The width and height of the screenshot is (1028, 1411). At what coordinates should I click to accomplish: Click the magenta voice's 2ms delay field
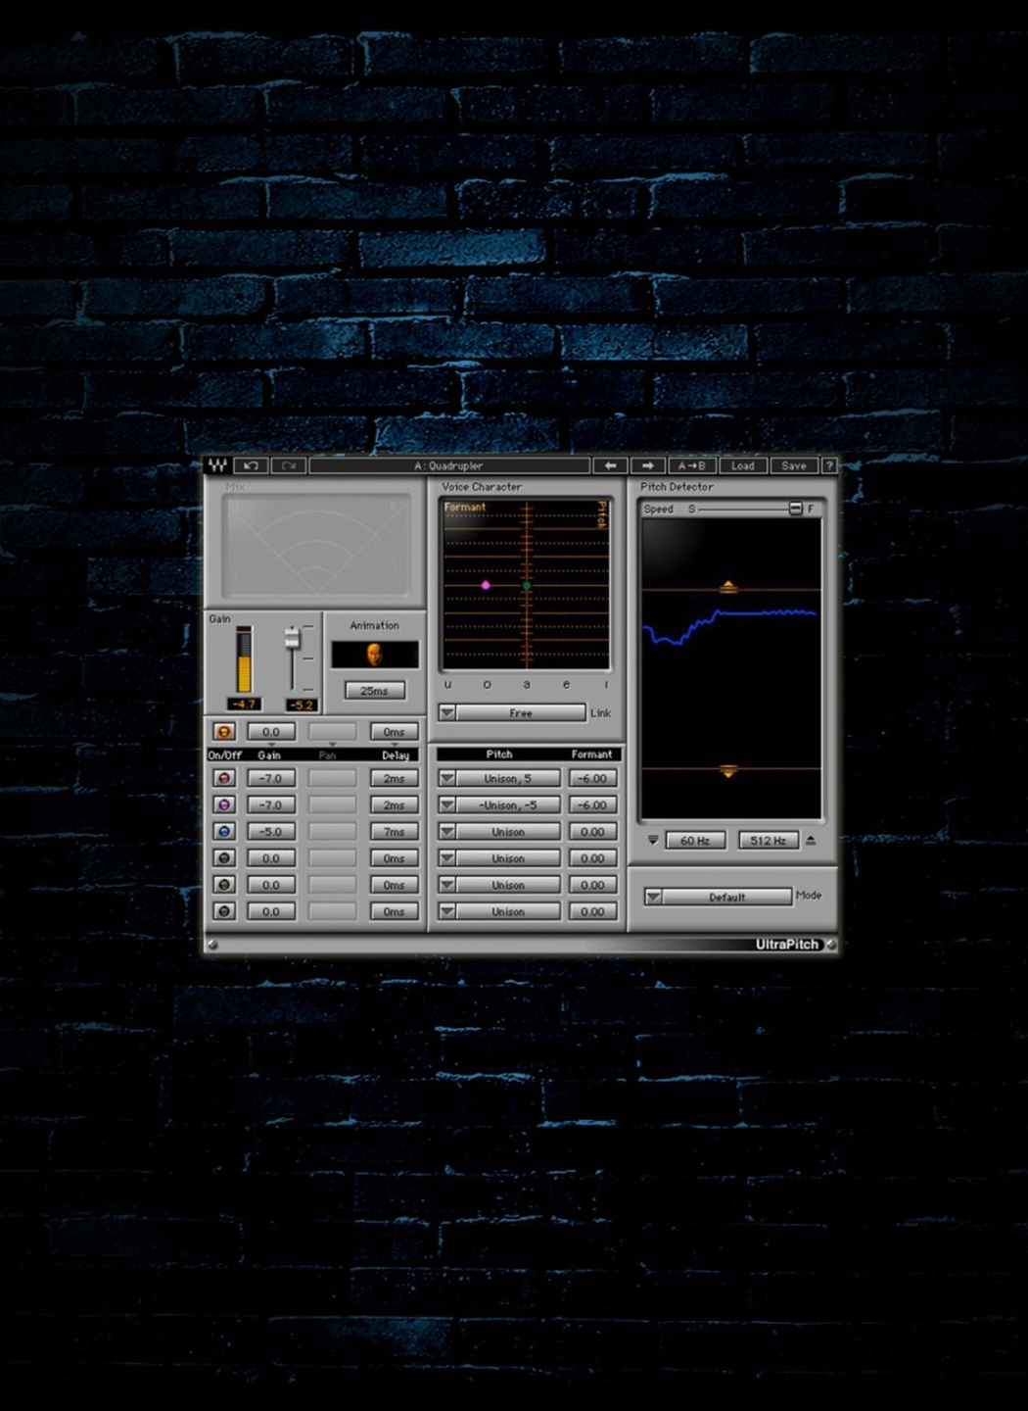pos(395,804)
